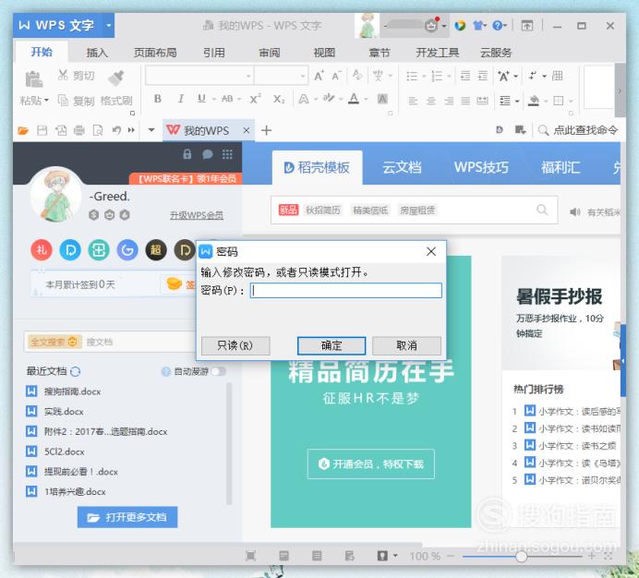Image resolution: width=639 pixels, height=578 pixels.
Task: Click the 升级WPS会员 link
Action: [x=197, y=215]
